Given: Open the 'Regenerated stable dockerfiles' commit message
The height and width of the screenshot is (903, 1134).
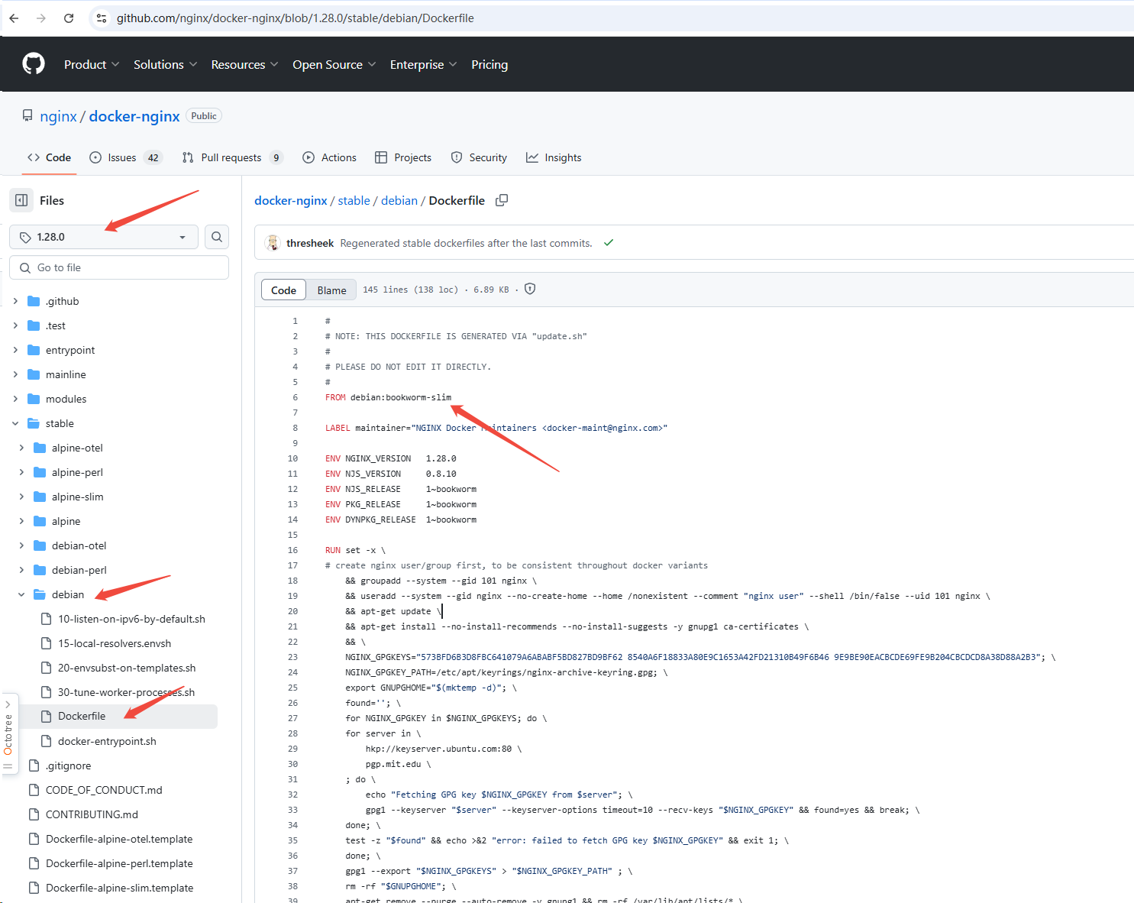Looking at the screenshot, I should (x=466, y=243).
